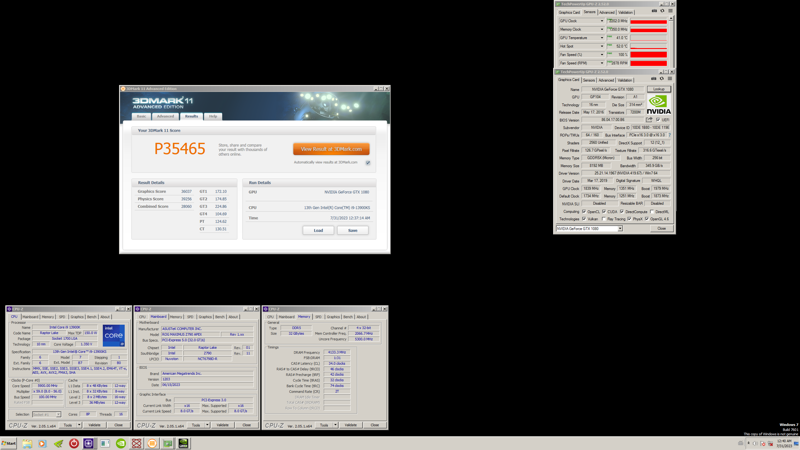Open the window-panel taskbar icon after CPU-Z
The width and height of the screenshot is (800, 450).
[105, 443]
